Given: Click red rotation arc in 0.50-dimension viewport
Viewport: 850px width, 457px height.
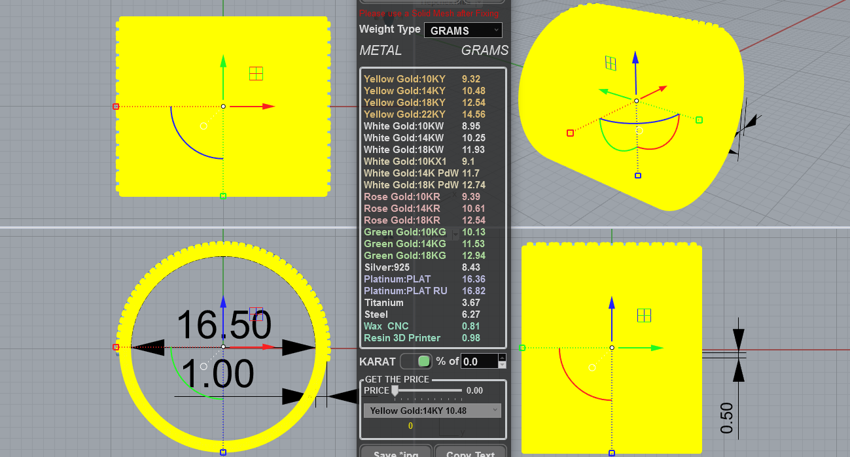Looking at the screenshot, I should [x=573, y=384].
